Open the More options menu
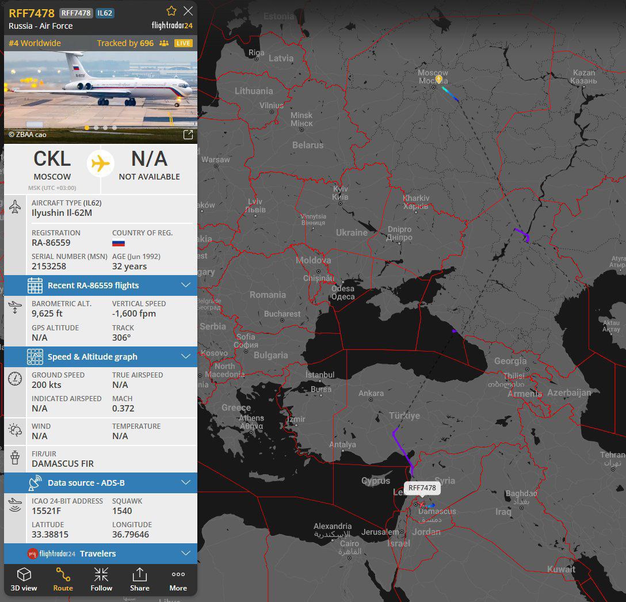626x602 pixels. pyautogui.click(x=178, y=580)
